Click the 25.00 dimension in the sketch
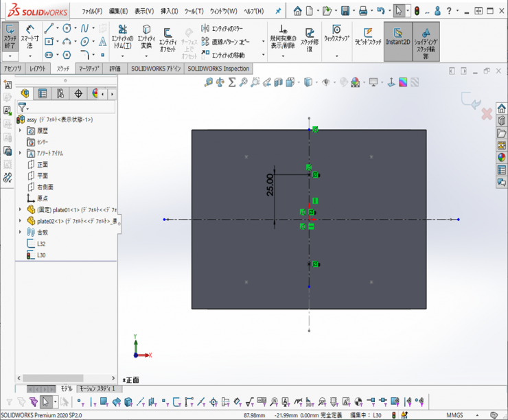 coord(270,185)
